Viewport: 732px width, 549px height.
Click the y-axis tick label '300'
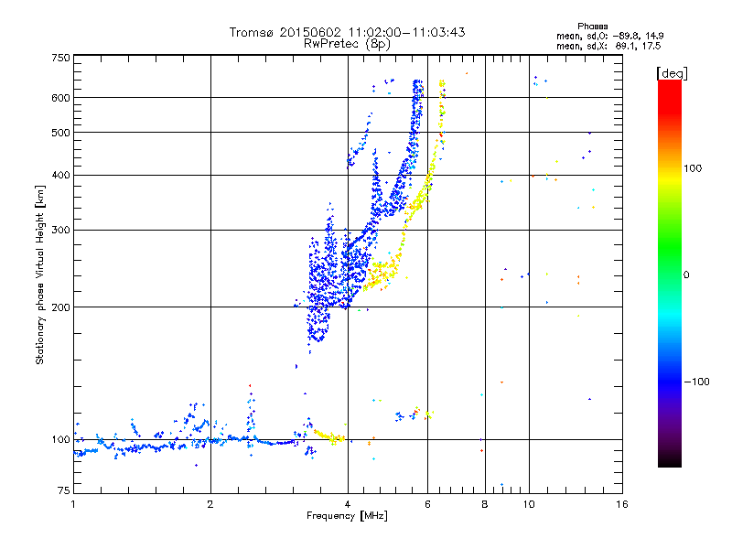pos(60,230)
